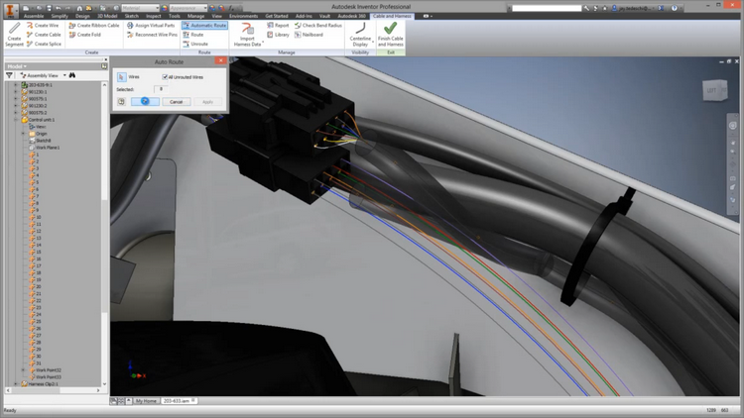Expand the Centerline Display dropdown
Image resolution: width=744 pixels, height=418 pixels.
pos(360,43)
